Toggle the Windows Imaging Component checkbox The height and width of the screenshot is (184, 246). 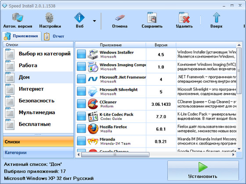pyautogui.click(x=81, y=66)
